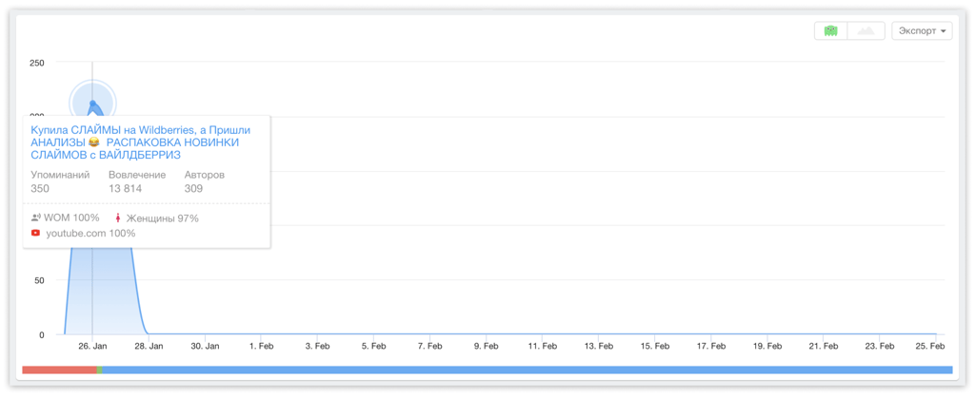
Task: Click the 11. Feb axis label
Action: tap(543, 347)
